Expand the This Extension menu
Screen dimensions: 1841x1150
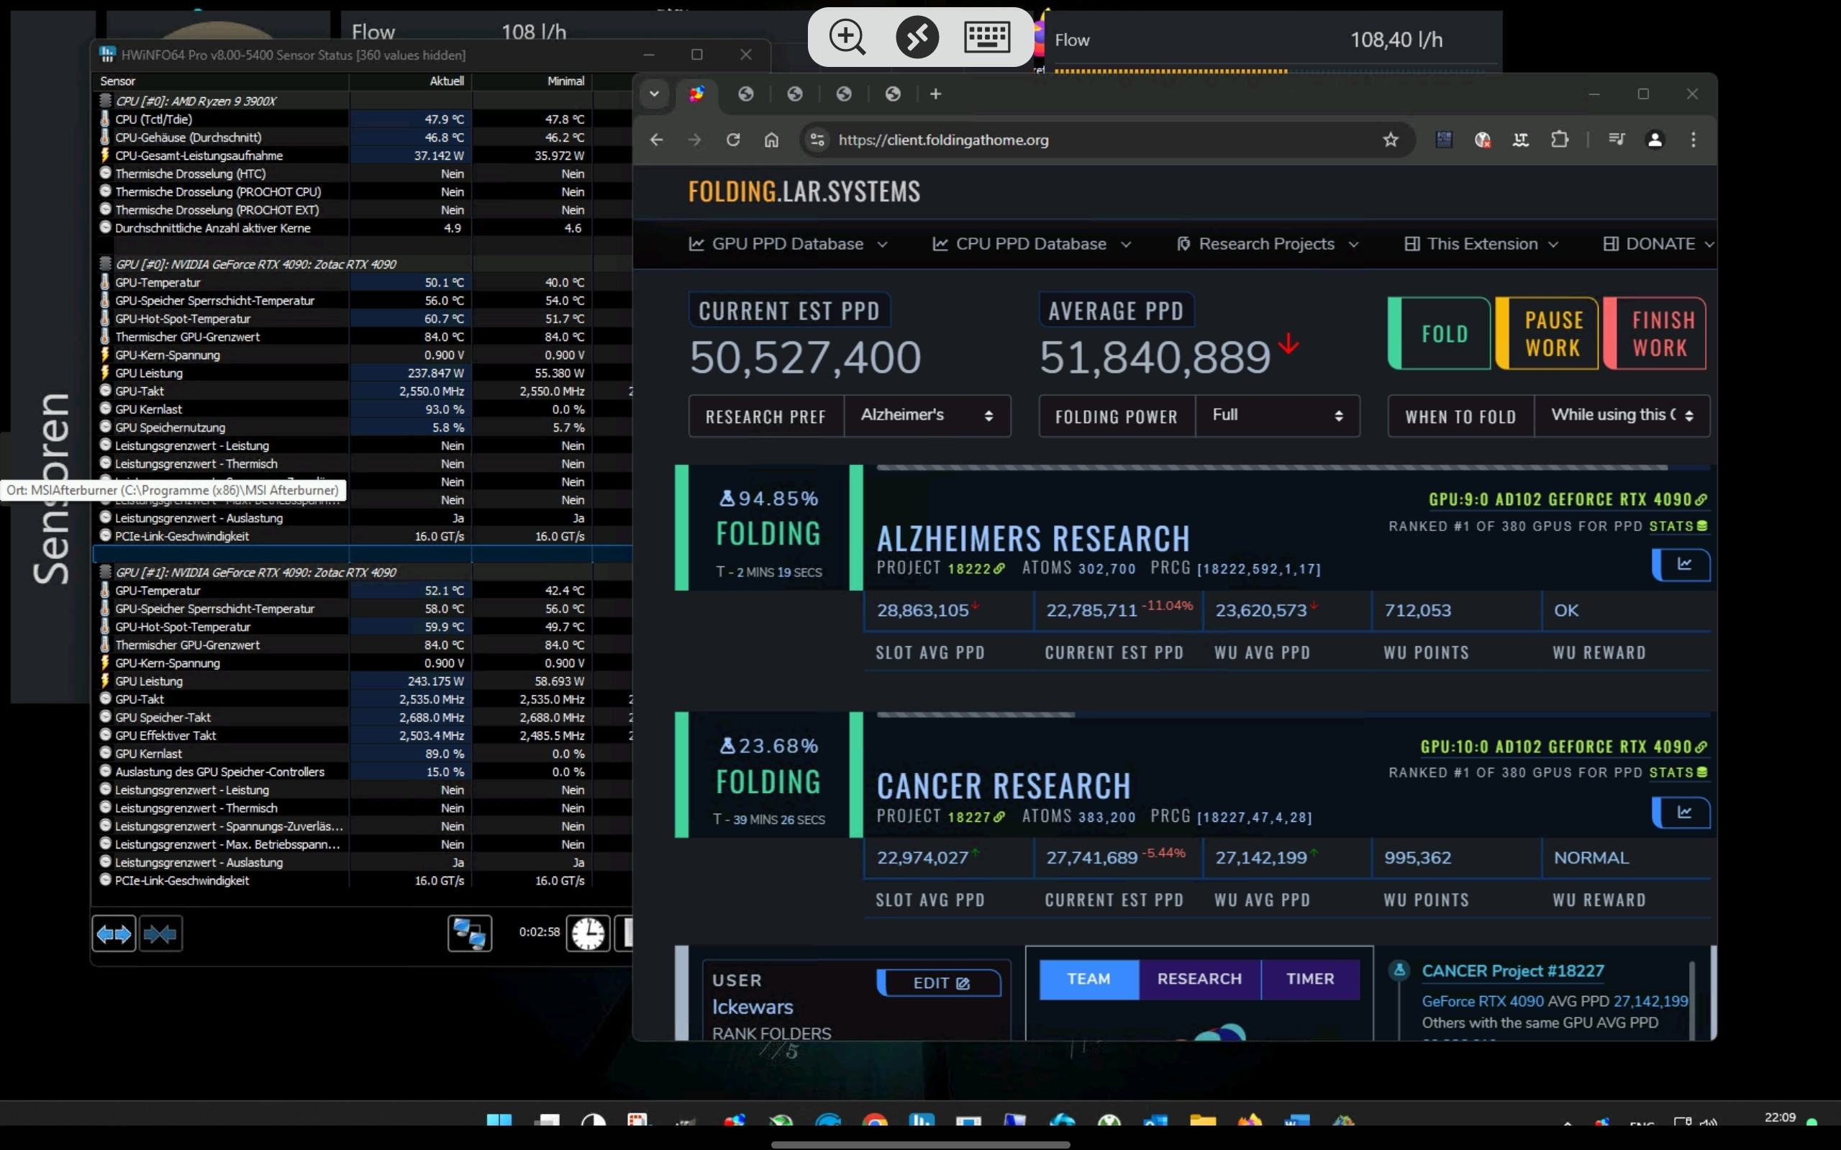tap(1481, 244)
